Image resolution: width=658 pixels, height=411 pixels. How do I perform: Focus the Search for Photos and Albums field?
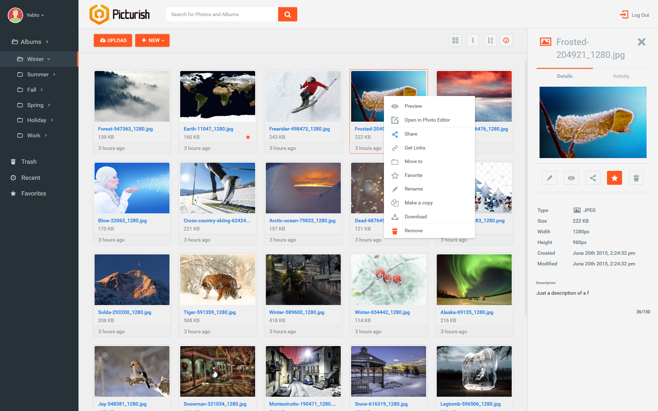[x=222, y=14]
